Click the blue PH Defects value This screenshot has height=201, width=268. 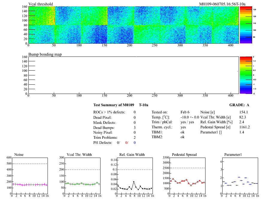pyautogui.click(x=135, y=143)
